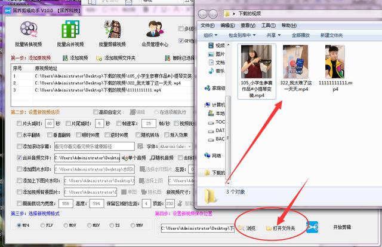This screenshot has height=247, width=382.
Task: Uncheck 合并音频文件 checkbox
Action: click(x=19, y=158)
